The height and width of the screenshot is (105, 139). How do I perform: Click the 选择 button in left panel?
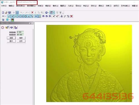pyautogui.click(x=11, y=38)
